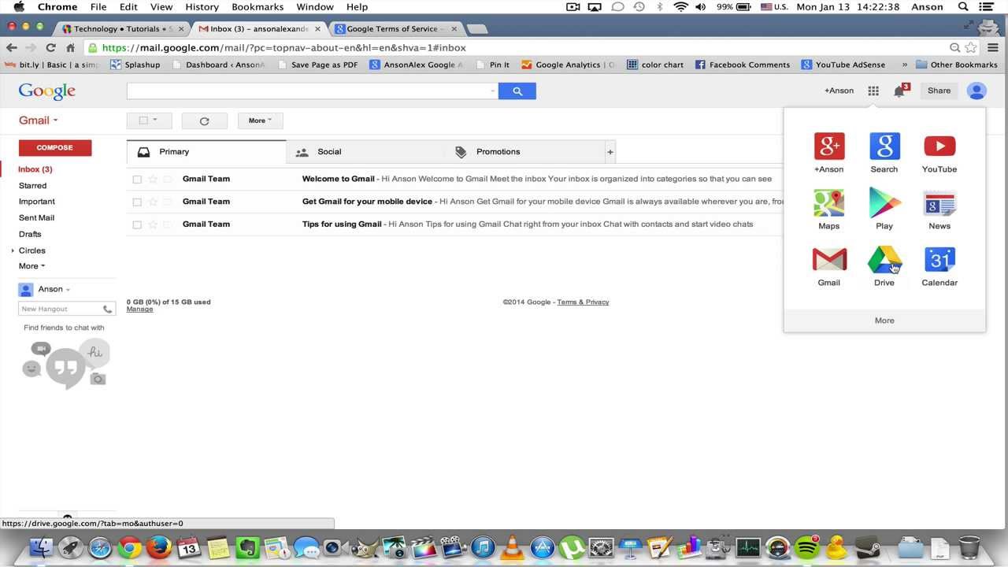Image resolution: width=1008 pixels, height=567 pixels.
Task: Start a phone call in Hangouts
Action: pos(108,309)
